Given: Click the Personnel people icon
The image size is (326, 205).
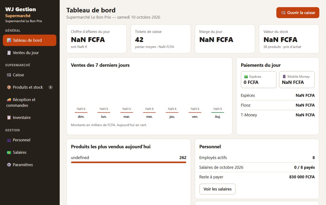Looking at the screenshot, I should (9, 140).
